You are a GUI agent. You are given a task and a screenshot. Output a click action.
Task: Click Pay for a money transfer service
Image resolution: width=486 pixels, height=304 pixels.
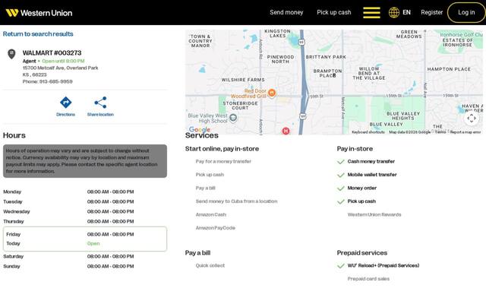223,161
